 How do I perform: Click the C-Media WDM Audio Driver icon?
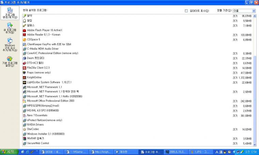[25, 49]
